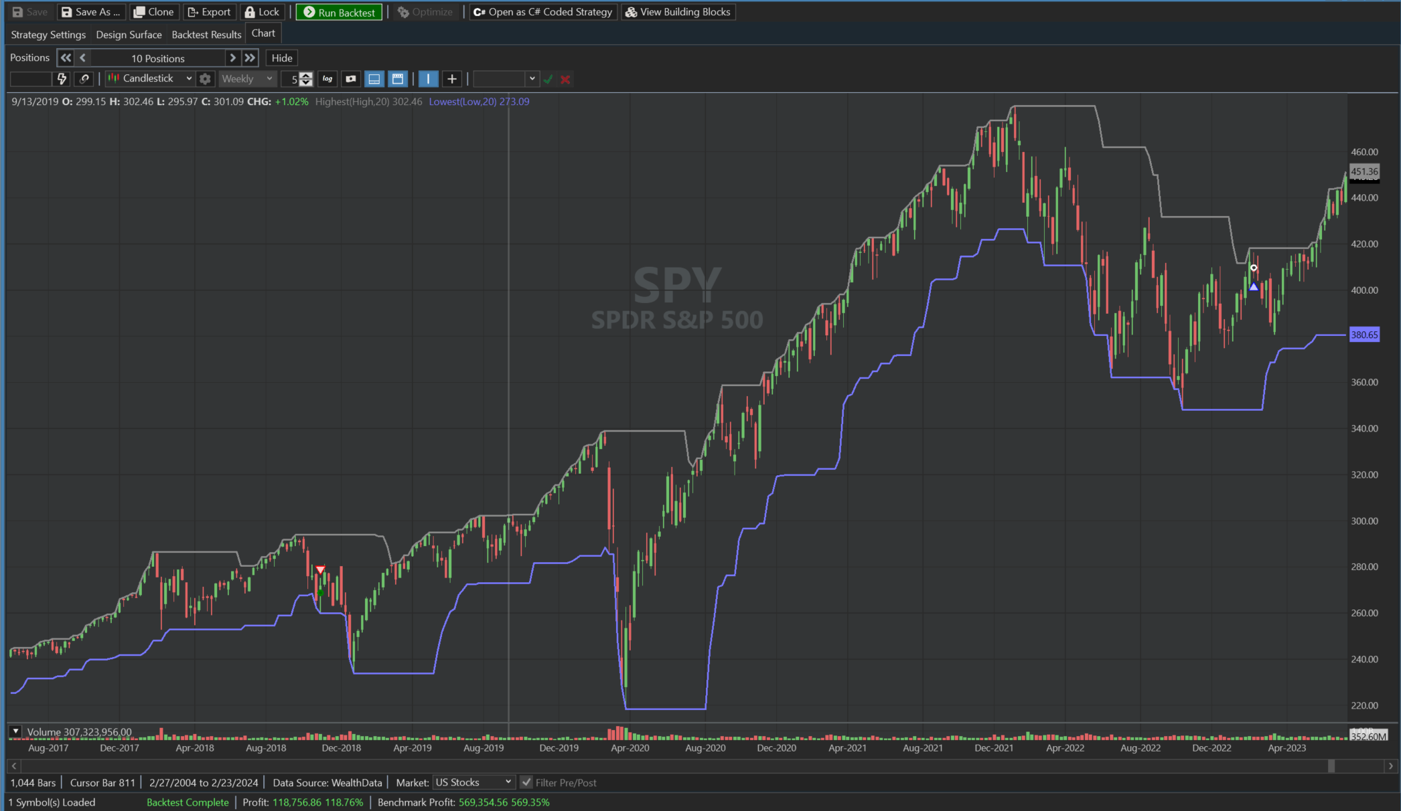Click Highest(High,20) indicator label

pos(368,102)
